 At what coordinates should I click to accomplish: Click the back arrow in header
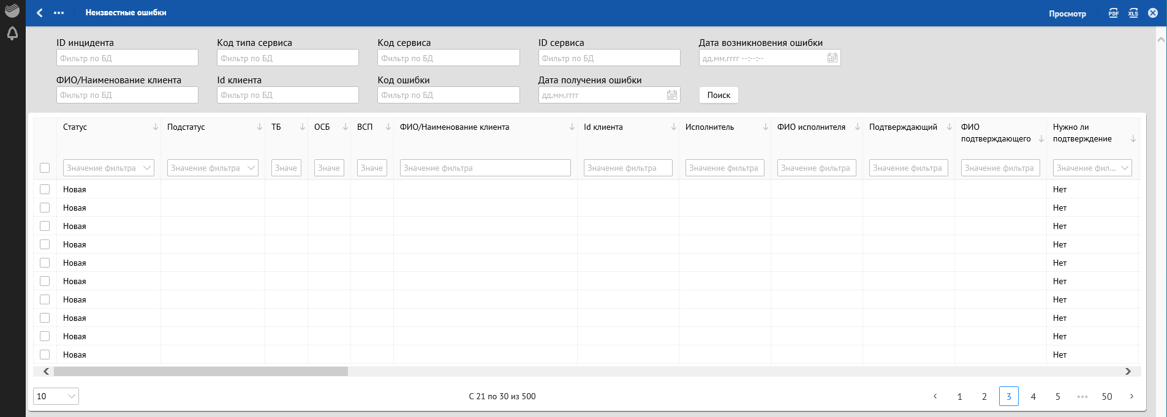pos(40,13)
